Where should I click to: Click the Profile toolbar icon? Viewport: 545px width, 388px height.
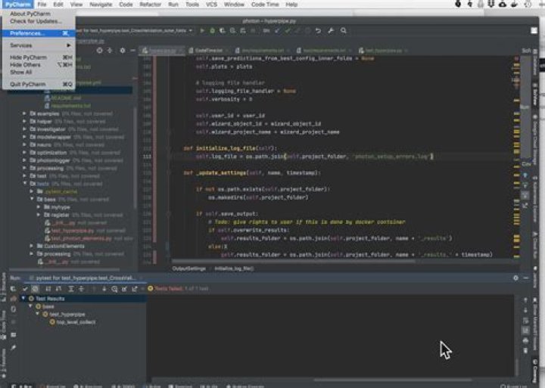pos(232,30)
